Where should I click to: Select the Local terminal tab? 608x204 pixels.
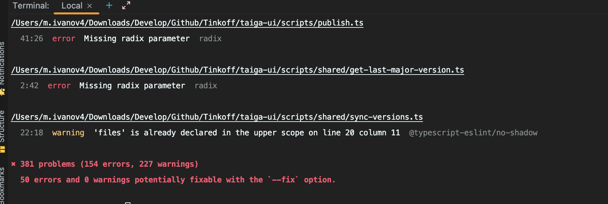[x=72, y=6]
